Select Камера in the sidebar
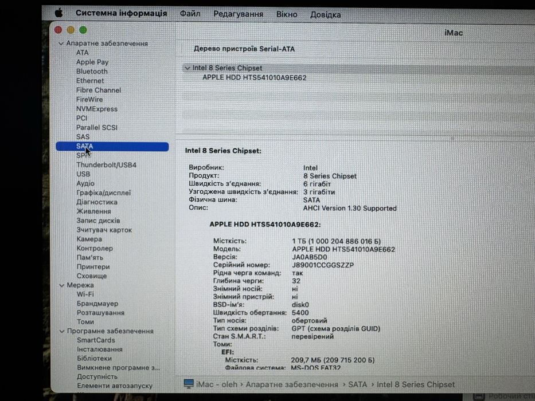The image size is (535, 401). click(89, 239)
